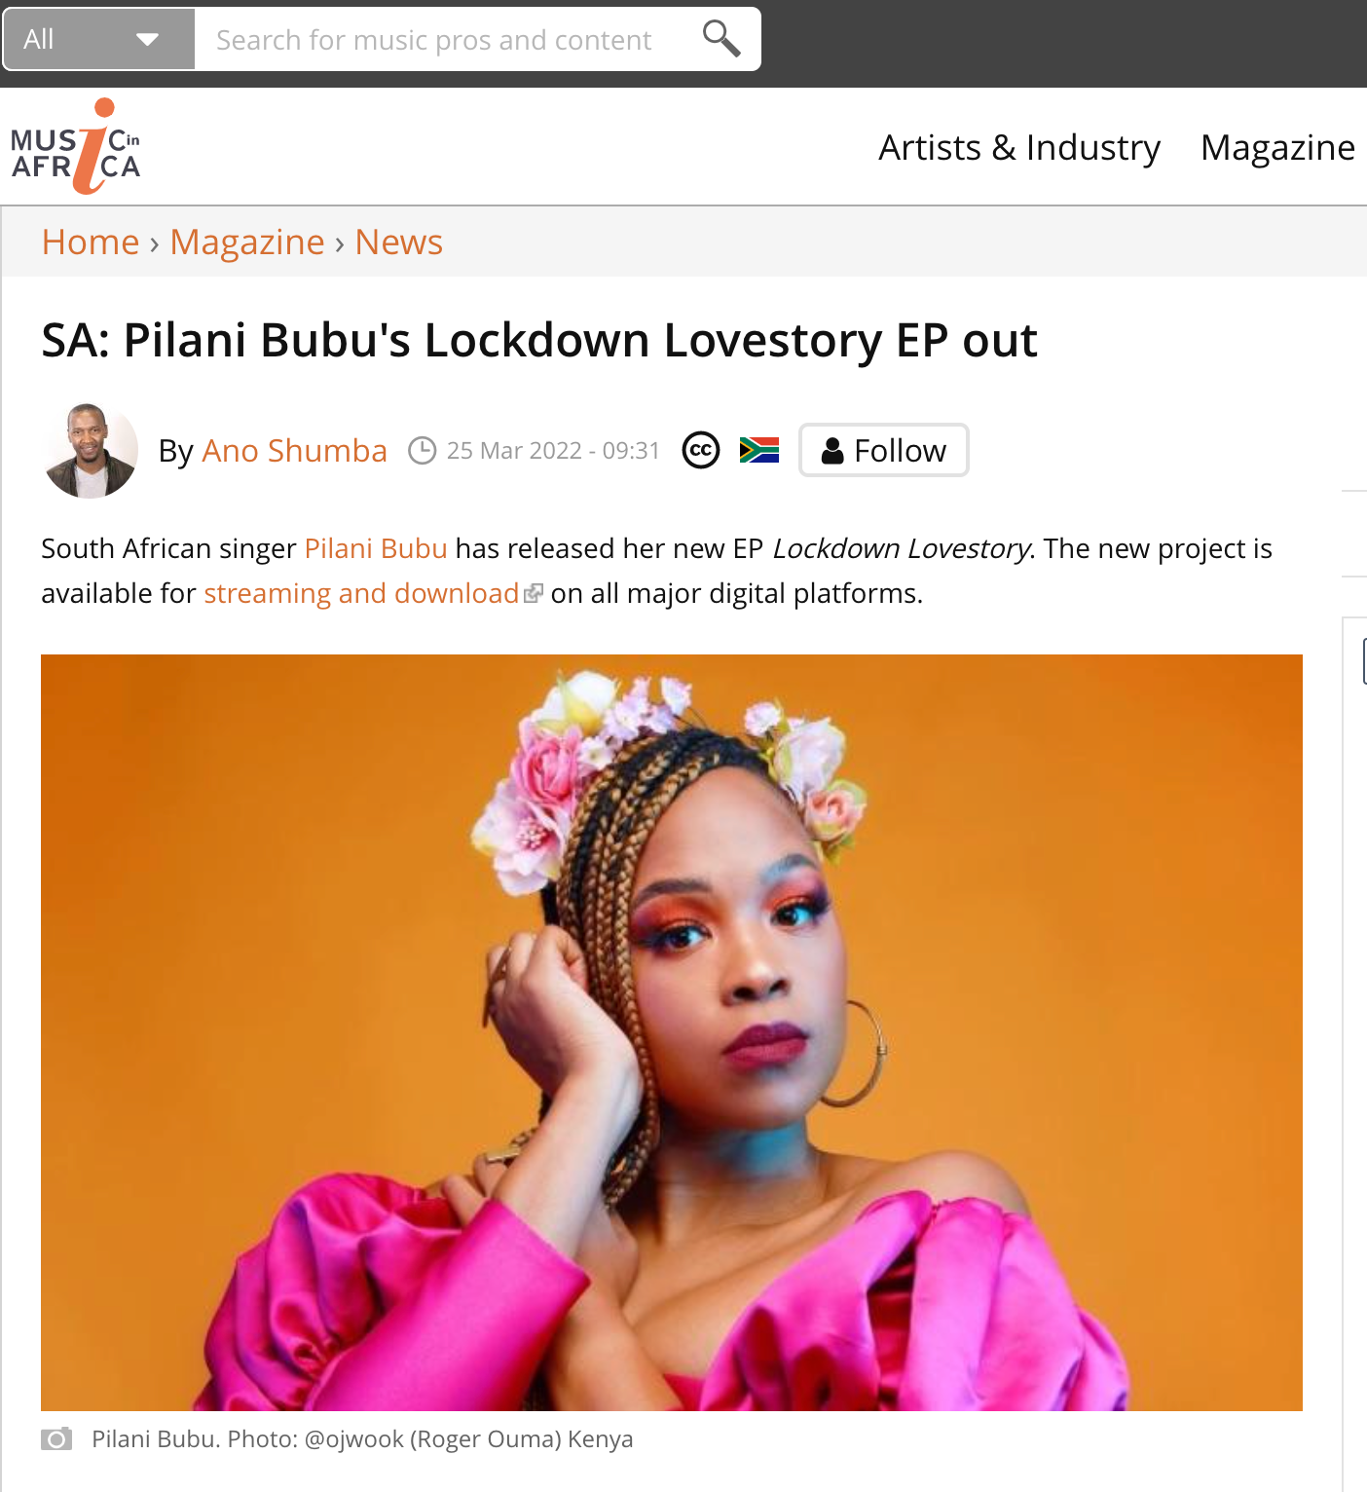
Task: Click the clock icon beside the date
Action: coord(422,451)
